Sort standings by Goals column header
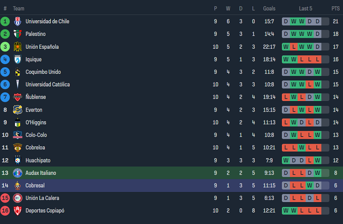 tap(269, 8)
